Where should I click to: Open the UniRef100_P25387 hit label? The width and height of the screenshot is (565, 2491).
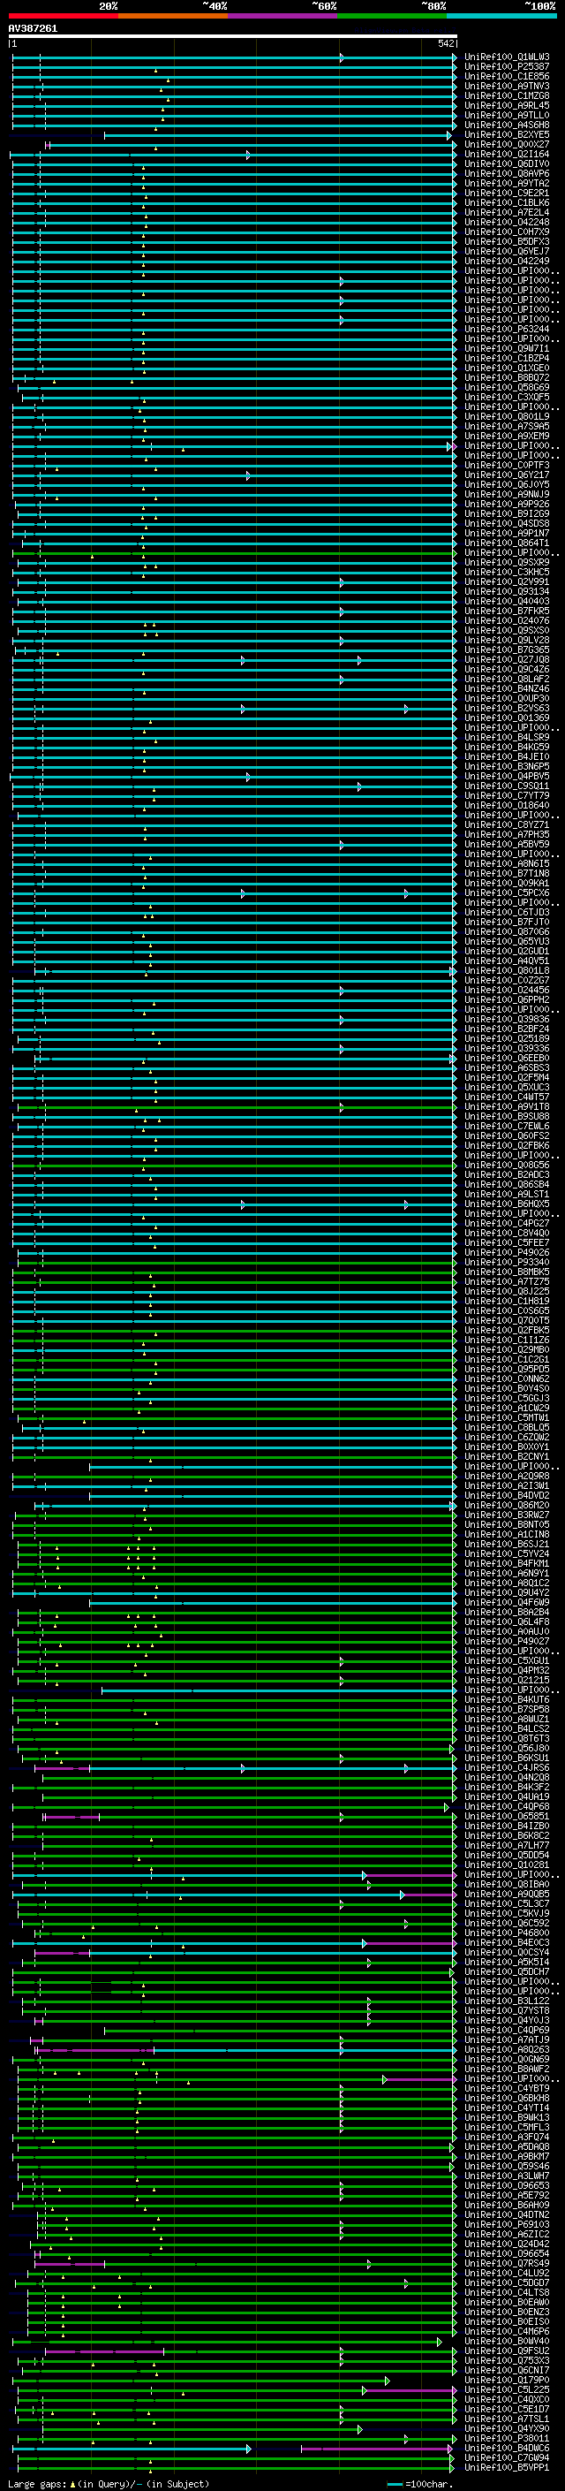[506, 67]
